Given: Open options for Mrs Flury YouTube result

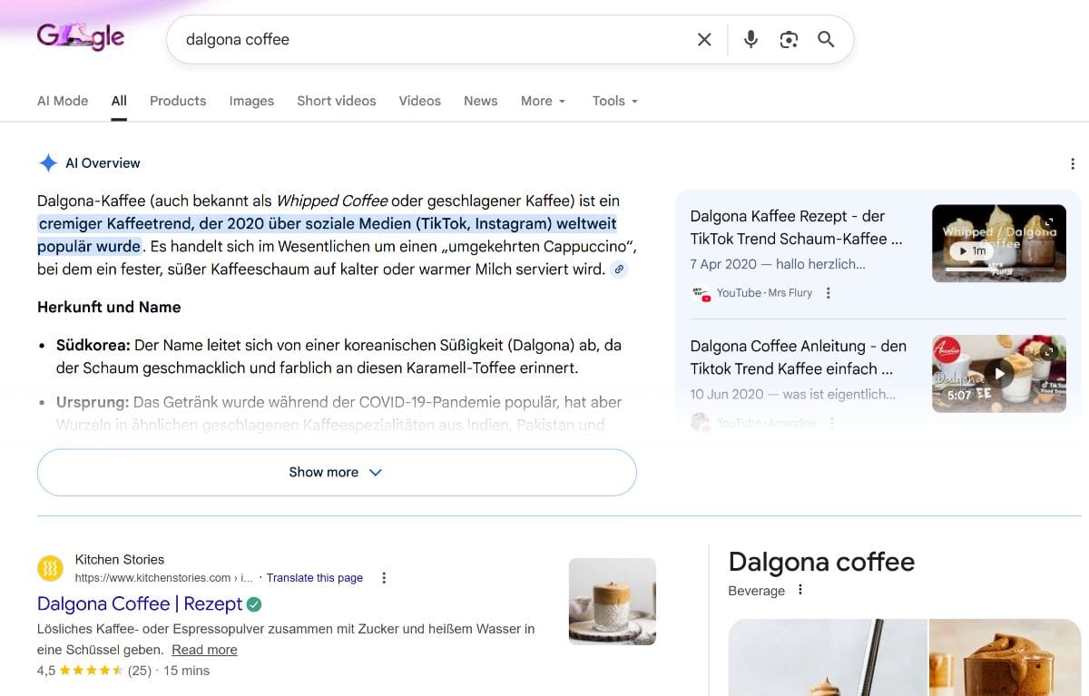Looking at the screenshot, I should click(x=828, y=293).
